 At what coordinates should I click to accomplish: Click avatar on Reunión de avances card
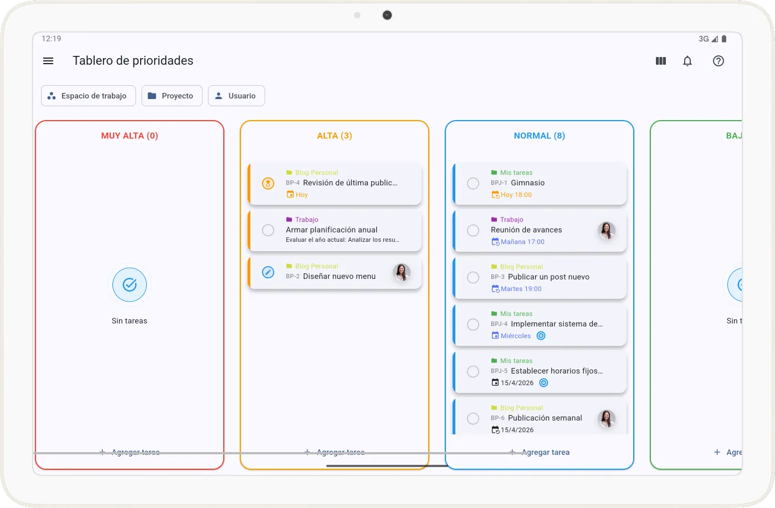click(607, 230)
